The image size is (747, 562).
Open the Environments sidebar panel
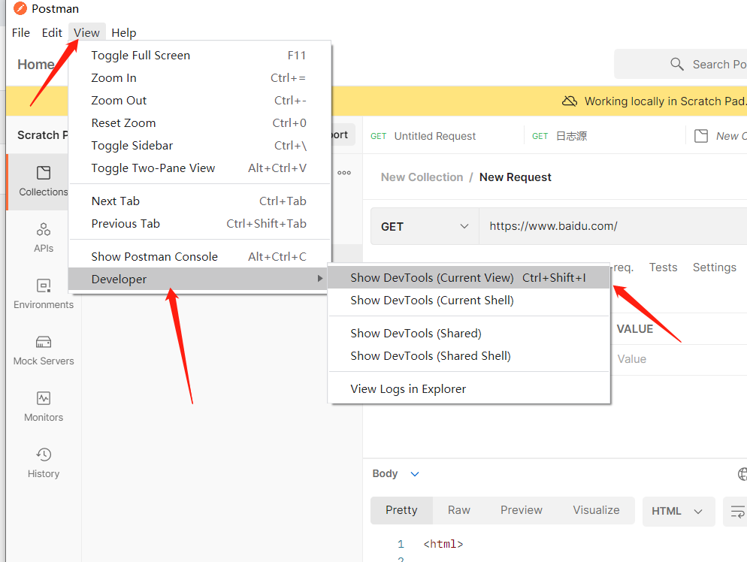click(x=44, y=294)
